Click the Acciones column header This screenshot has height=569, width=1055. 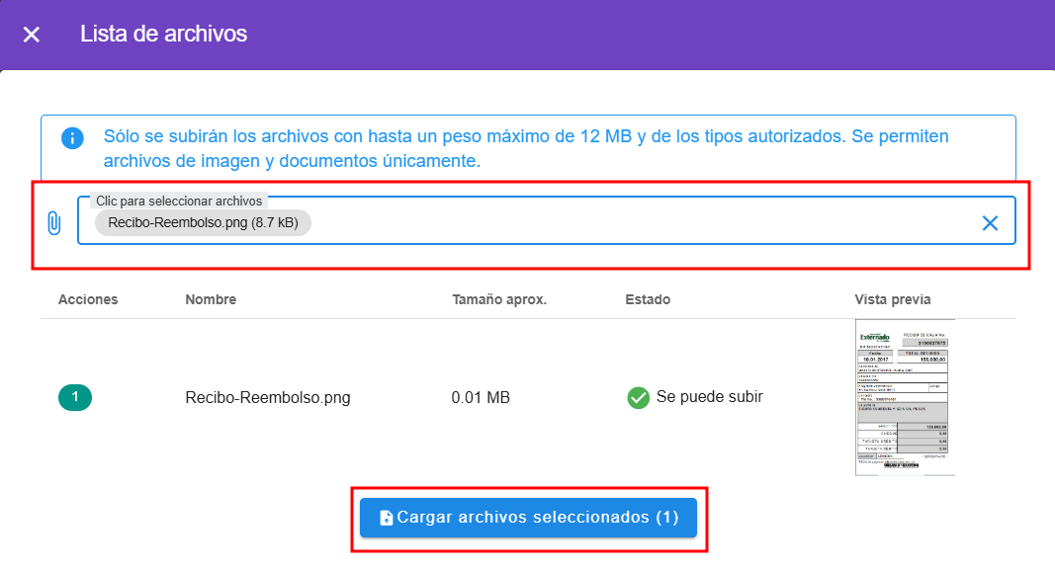(88, 299)
